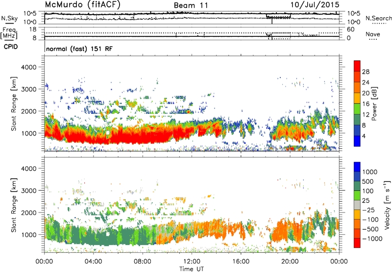This screenshot has height=272, width=392.
Task: Click the 'Velocity [m s-1]' colorbar label
Action: [x=387, y=205]
